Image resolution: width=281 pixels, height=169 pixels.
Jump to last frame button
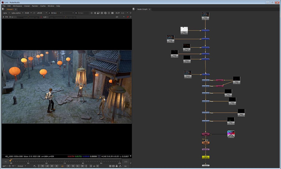(82, 166)
